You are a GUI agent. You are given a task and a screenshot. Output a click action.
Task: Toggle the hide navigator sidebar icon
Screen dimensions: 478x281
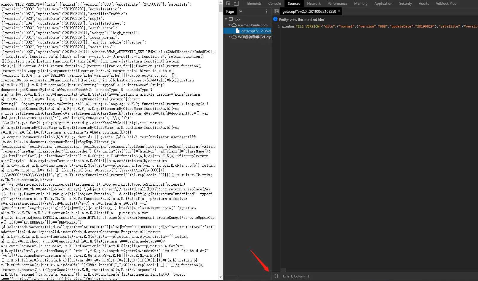coord(276,11)
